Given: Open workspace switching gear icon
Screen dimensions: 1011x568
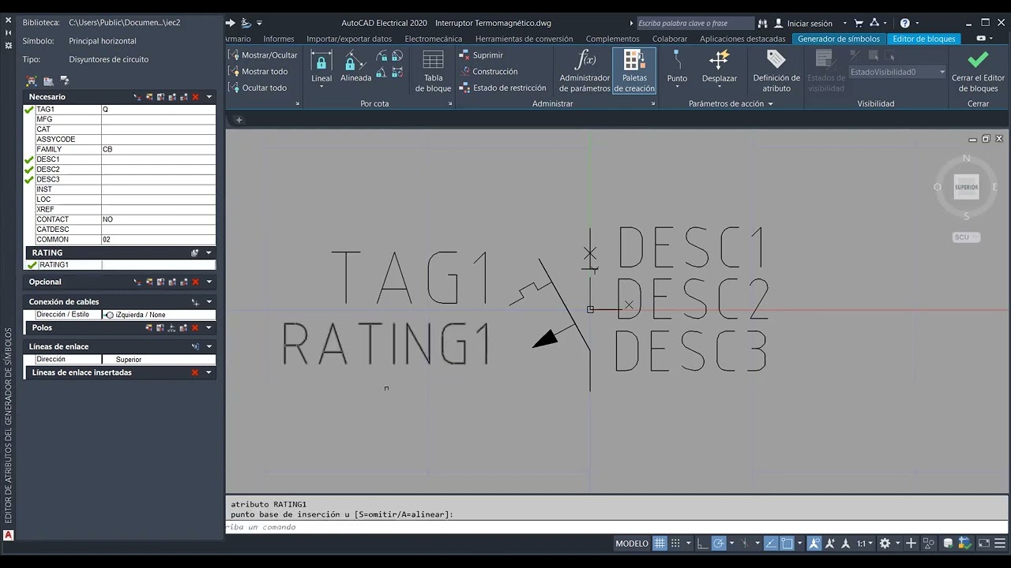Looking at the screenshot, I should pos(885,544).
